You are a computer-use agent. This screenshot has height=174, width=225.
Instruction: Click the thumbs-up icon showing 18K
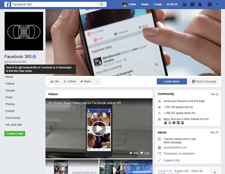point(131,153)
